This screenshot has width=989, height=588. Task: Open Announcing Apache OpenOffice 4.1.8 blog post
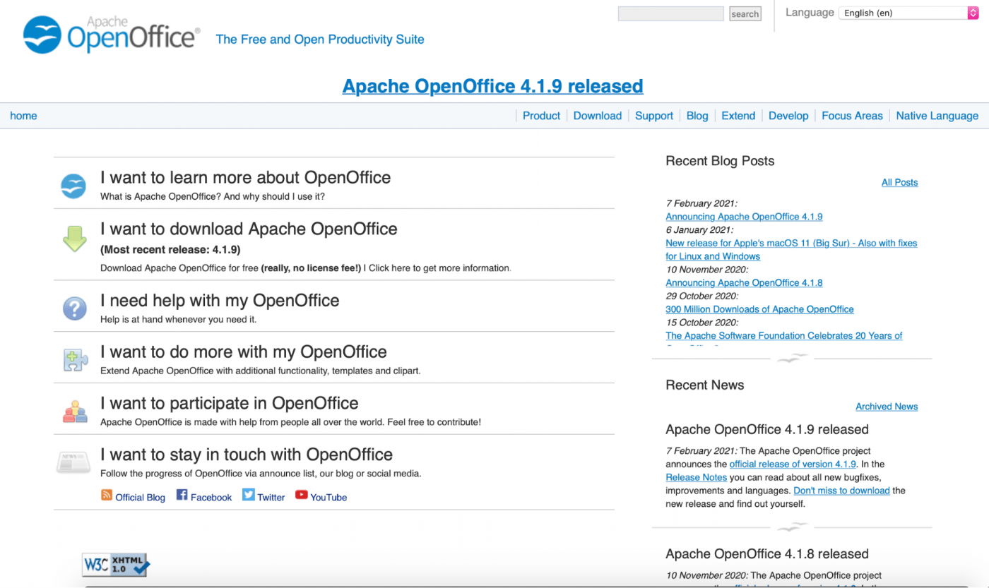(744, 282)
